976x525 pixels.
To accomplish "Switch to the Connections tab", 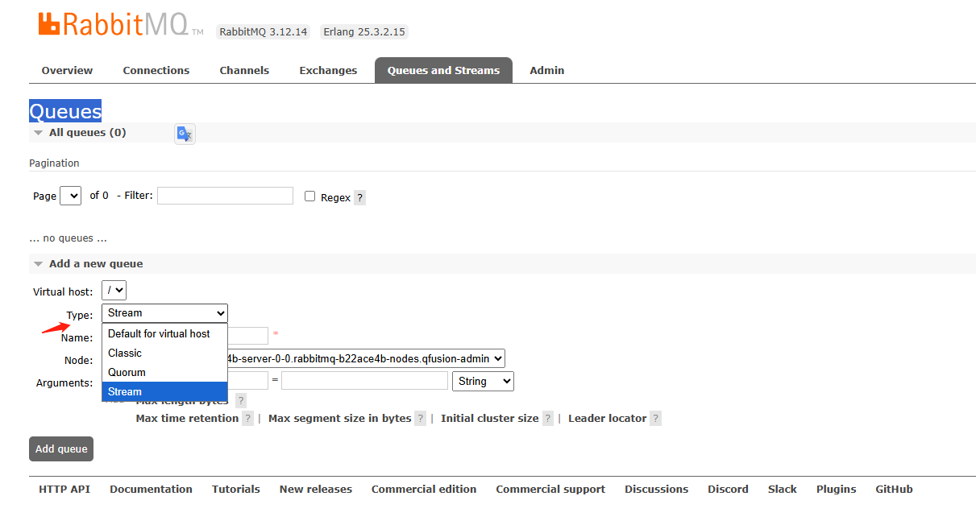I will pyautogui.click(x=156, y=70).
